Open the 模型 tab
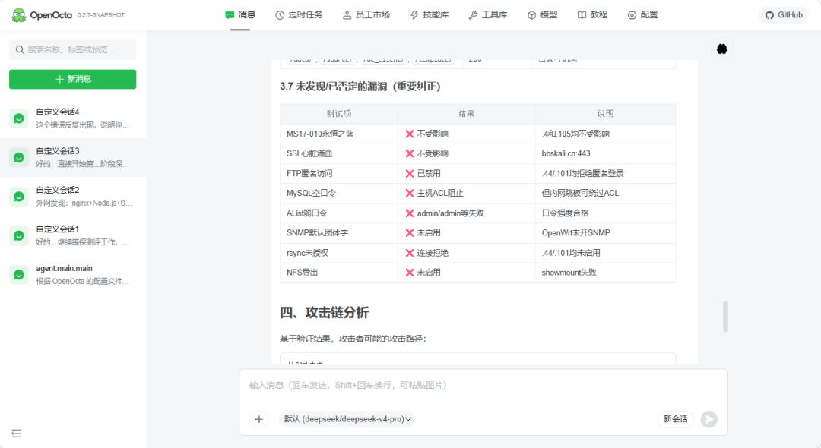Image resolution: width=821 pixels, height=448 pixels. 543,15
